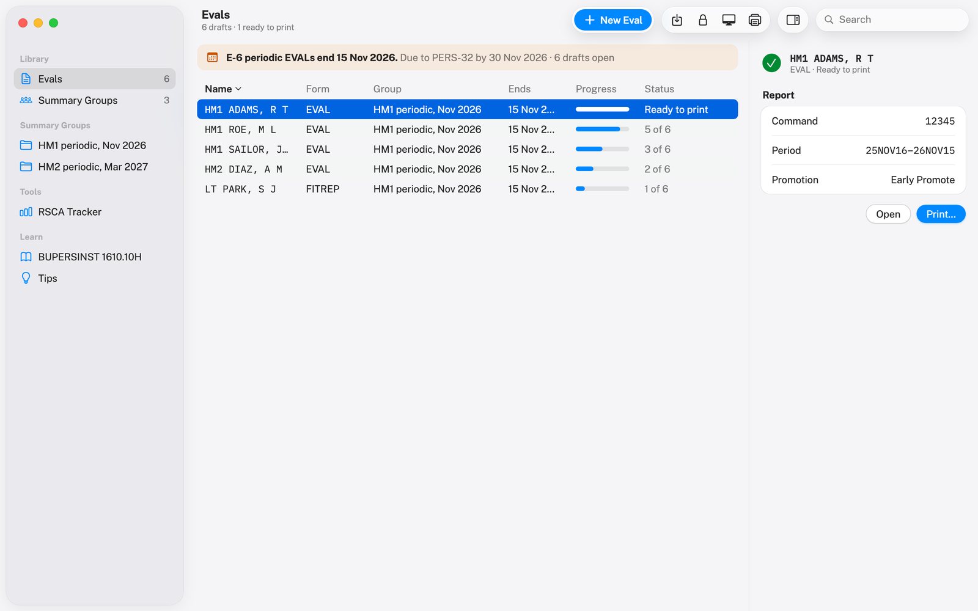Image resolution: width=978 pixels, height=611 pixels.
Task: Click the Status column header
Action: 659,89
